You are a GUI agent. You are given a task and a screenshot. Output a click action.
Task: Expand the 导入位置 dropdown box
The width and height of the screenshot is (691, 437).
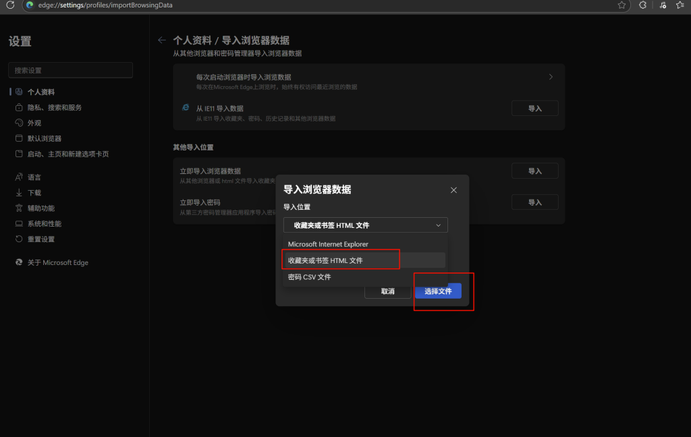pos(365,225)
